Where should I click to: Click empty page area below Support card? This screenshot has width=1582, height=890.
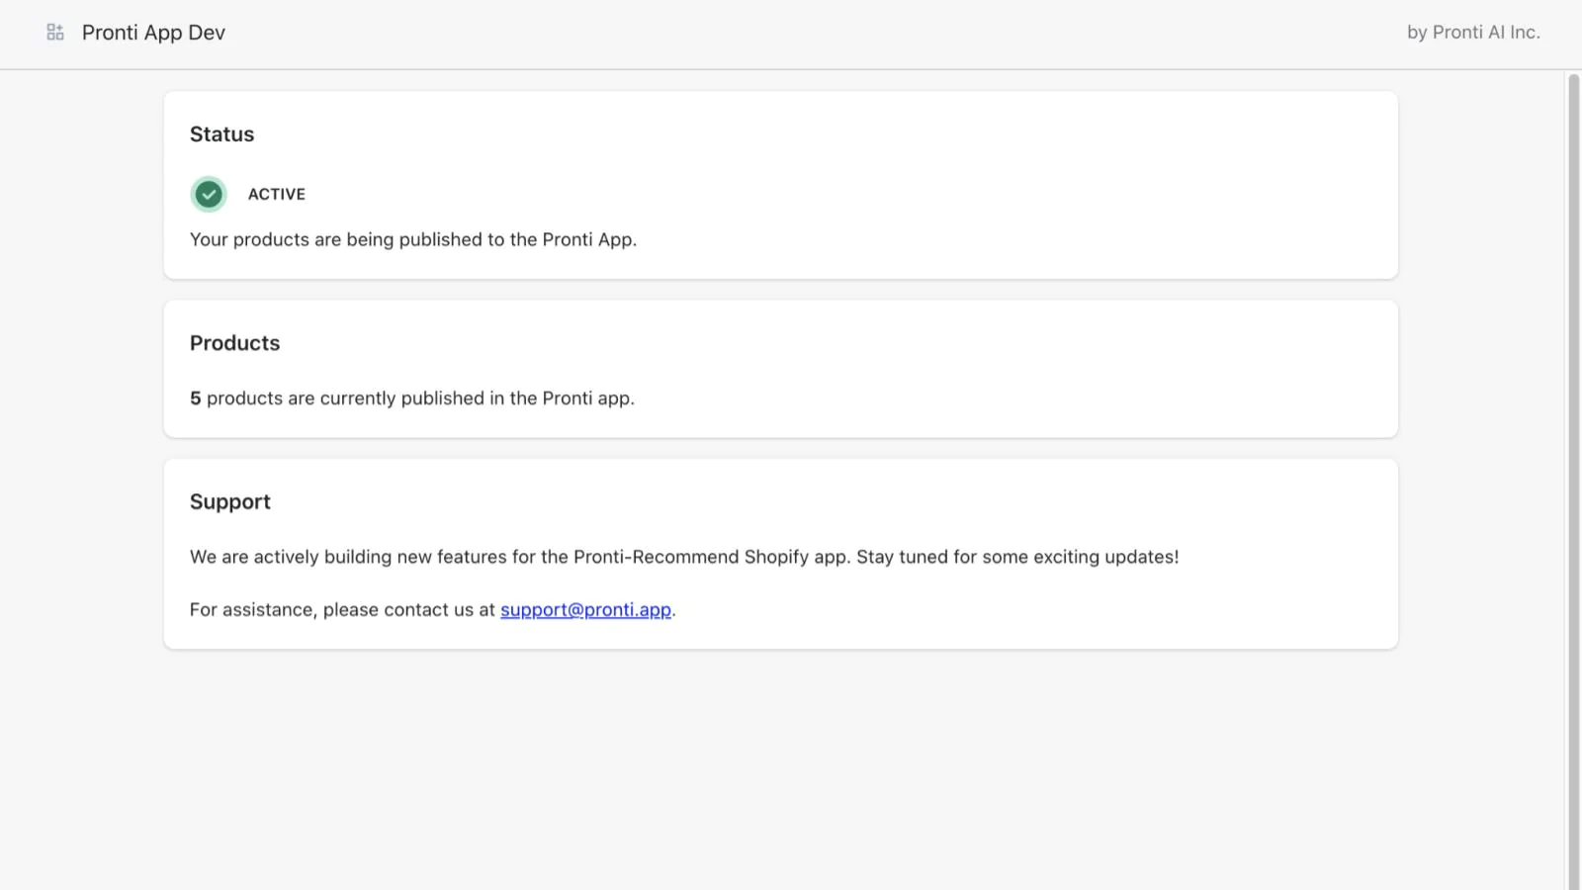781,771
